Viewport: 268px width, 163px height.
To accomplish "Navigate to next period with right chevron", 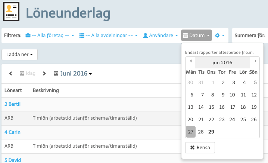I will [44, 73].
